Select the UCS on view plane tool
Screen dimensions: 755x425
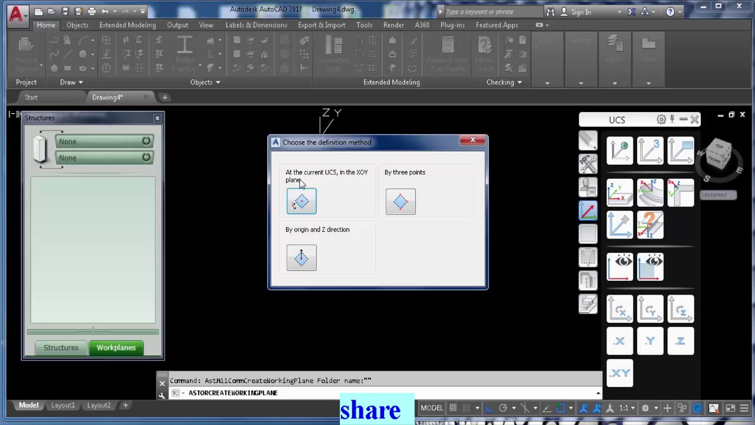[681, 151]
